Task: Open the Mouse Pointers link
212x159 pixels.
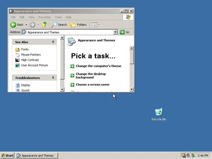Action: click(31, 55)
